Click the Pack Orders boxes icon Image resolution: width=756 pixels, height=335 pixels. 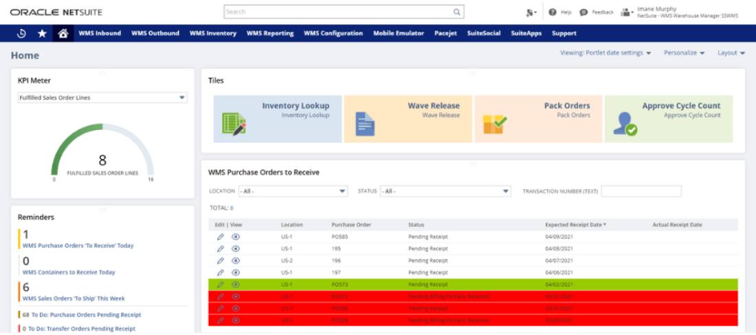point(495,124)
